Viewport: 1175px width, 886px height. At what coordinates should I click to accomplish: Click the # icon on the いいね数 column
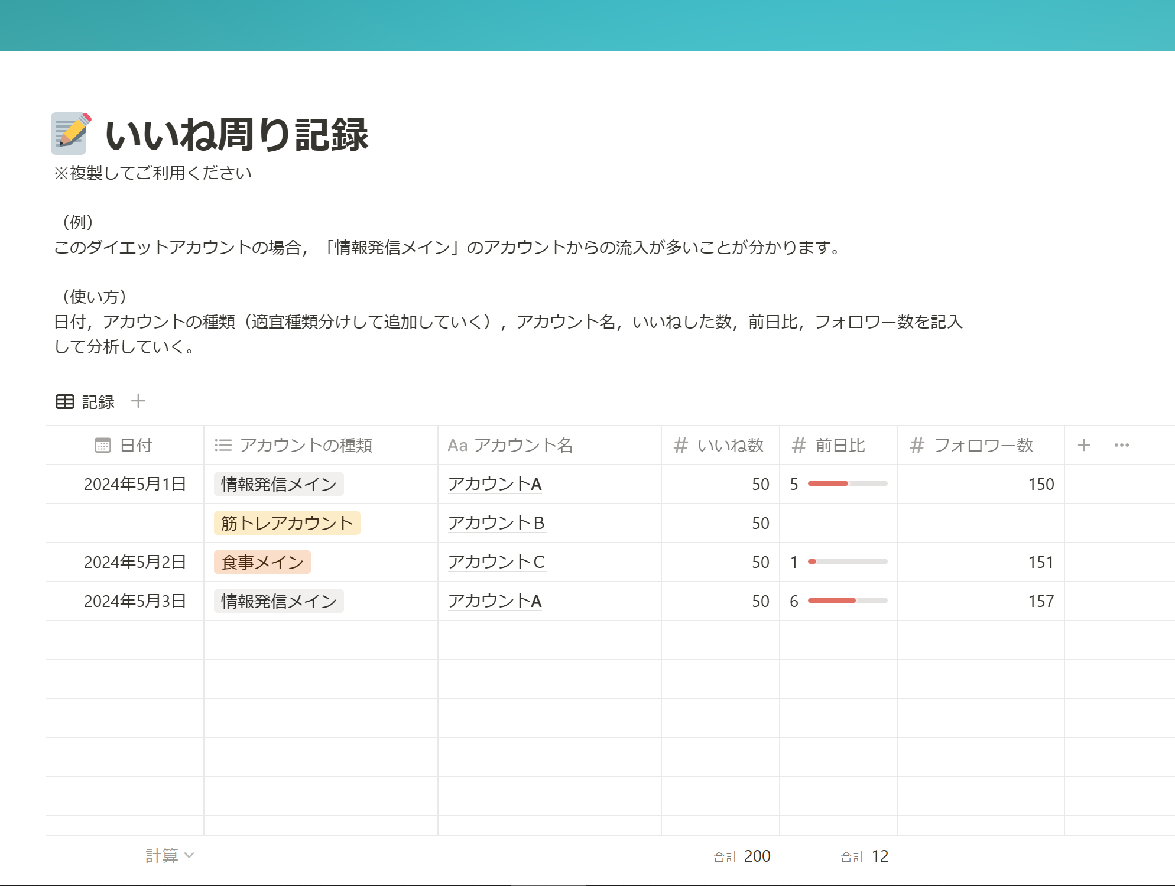click(680, 446)
